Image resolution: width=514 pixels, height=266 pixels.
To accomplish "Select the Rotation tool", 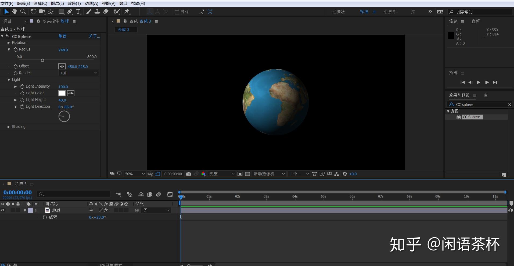I will (33, 12).
